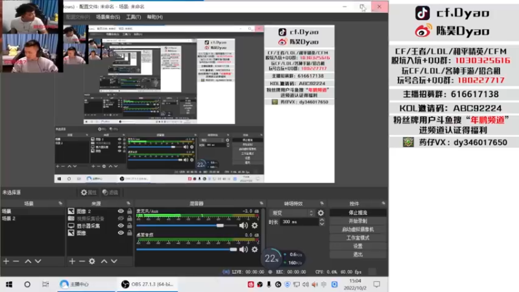Pop out the 场景 dock panel
The image size is (519, 292).
coord(60,203)
